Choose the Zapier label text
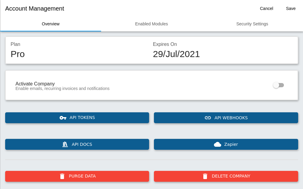 coord(231,144)
